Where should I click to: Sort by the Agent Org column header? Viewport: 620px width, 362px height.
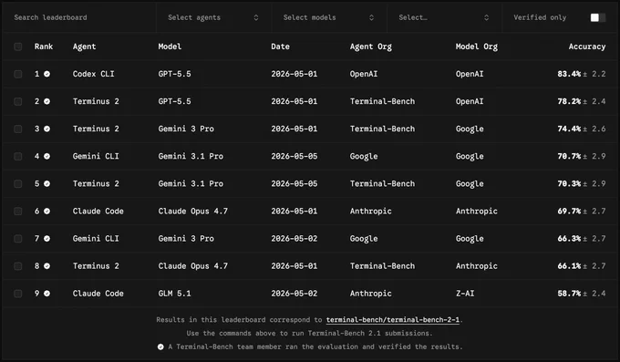click(371, 47)
